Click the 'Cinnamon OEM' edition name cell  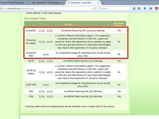pos(31,54)
